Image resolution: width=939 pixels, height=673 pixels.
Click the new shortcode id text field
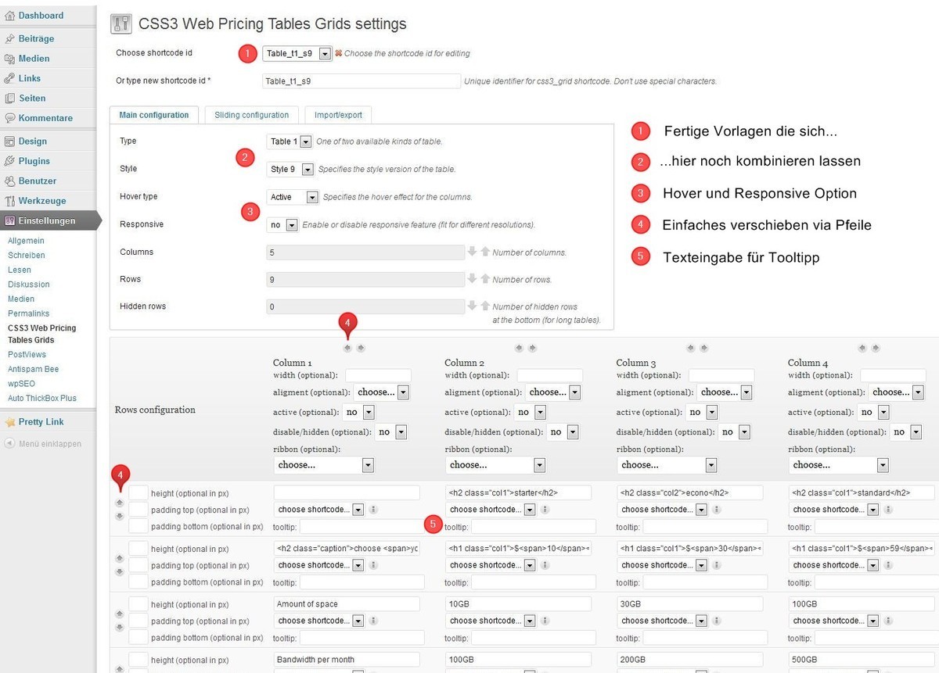click(362, 81)
